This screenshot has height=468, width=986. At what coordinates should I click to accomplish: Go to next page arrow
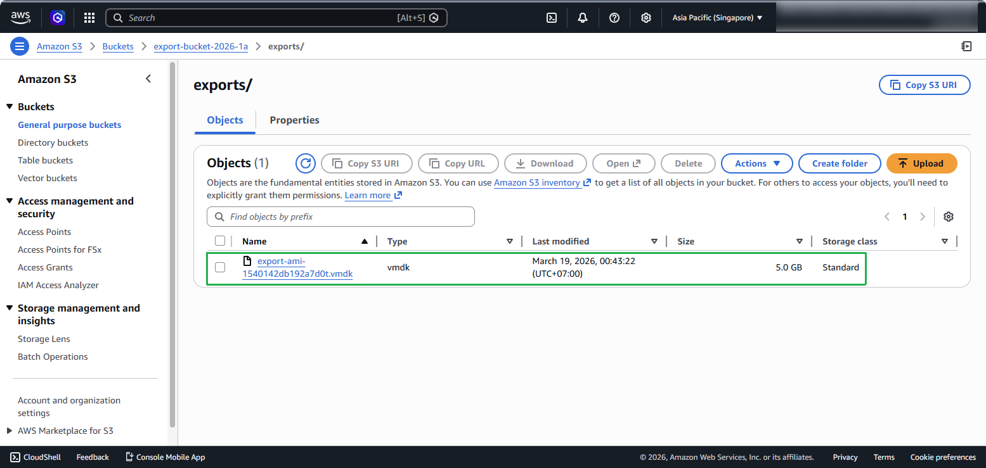click(x=923, y=217)
